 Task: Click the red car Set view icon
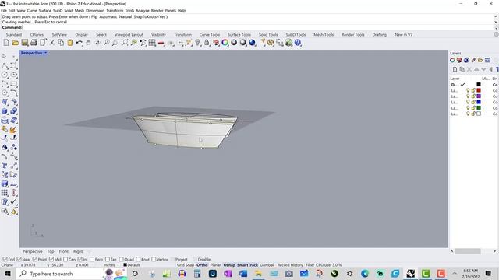[x=161, y=43]
